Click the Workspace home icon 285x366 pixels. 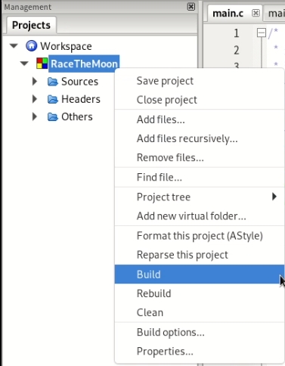[31, 46]
